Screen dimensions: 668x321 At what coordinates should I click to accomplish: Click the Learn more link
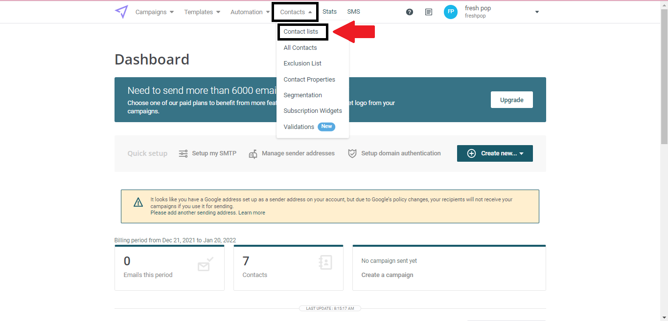pos(252,213)
